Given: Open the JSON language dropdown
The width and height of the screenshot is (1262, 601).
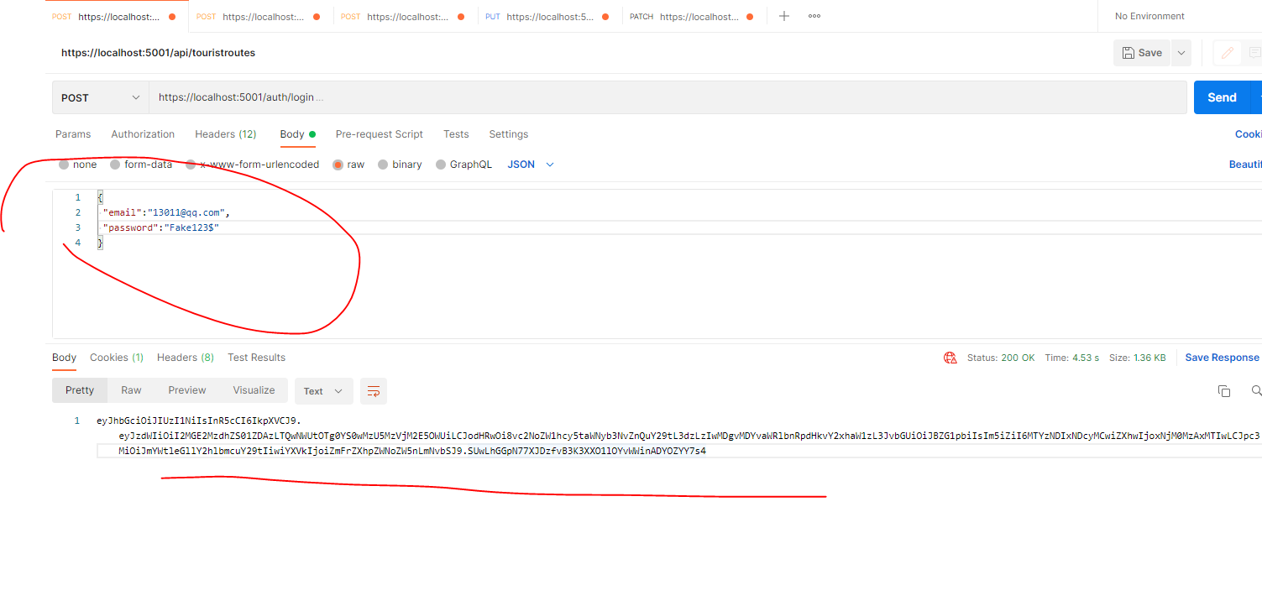Looking at the screenshot, I should tap(529, 164).
